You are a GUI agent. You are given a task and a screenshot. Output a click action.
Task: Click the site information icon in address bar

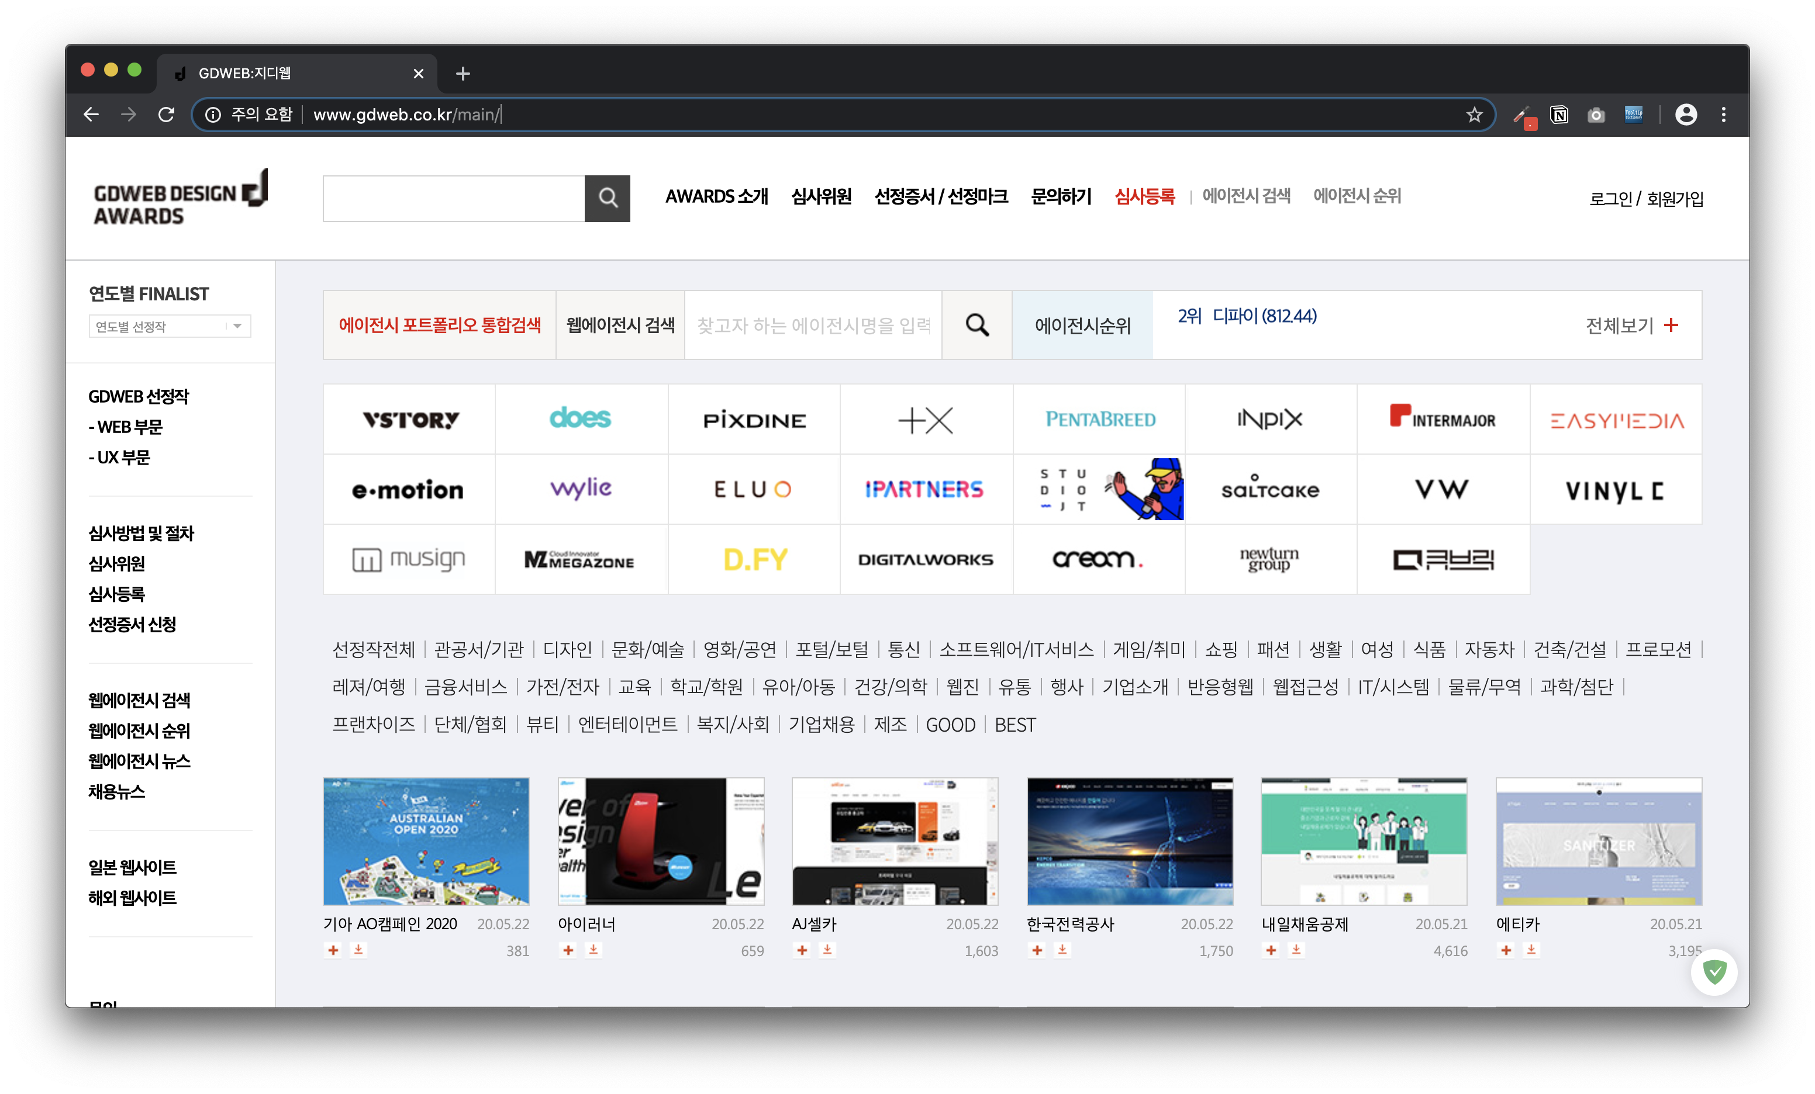point(213,115)
